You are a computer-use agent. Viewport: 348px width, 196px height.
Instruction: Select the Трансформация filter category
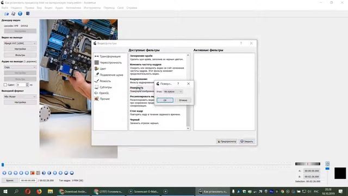[x=108, y=57]
